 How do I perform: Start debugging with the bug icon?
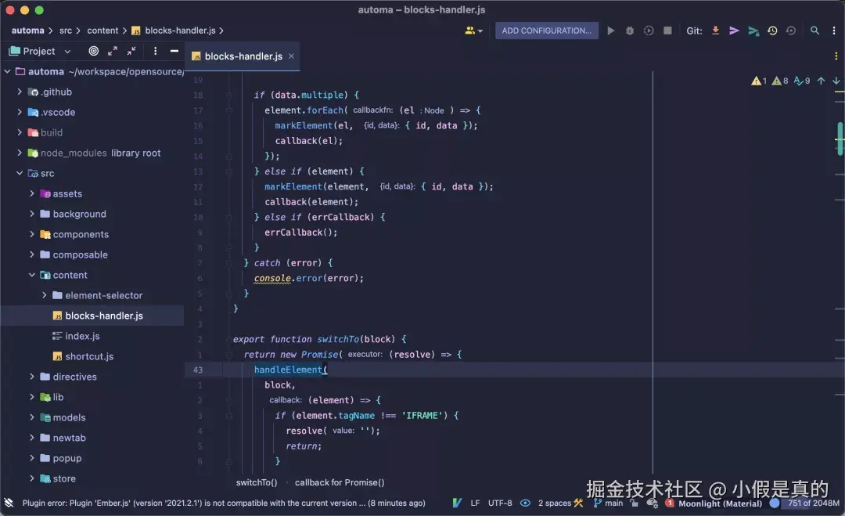click(x=629, y=31)
